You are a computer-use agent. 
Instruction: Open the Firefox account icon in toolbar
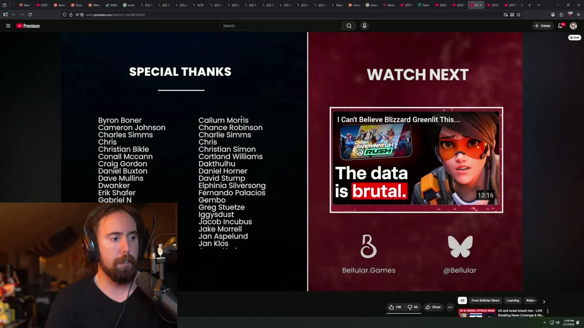[x=553, y=15]
